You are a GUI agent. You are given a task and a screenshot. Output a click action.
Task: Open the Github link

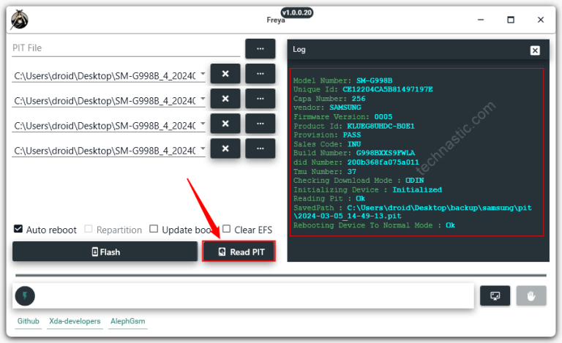tap(28, 321)
